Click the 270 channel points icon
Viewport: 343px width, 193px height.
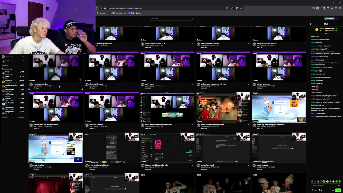[x=314, y=190]
